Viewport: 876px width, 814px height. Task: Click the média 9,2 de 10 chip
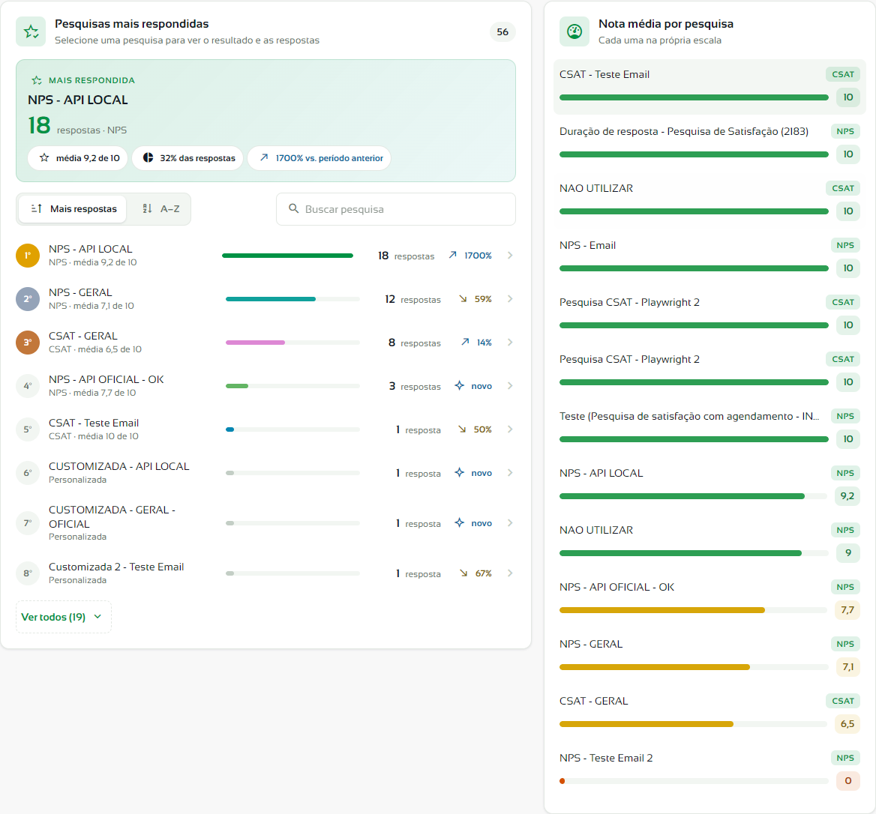click(x=78, y=158)
